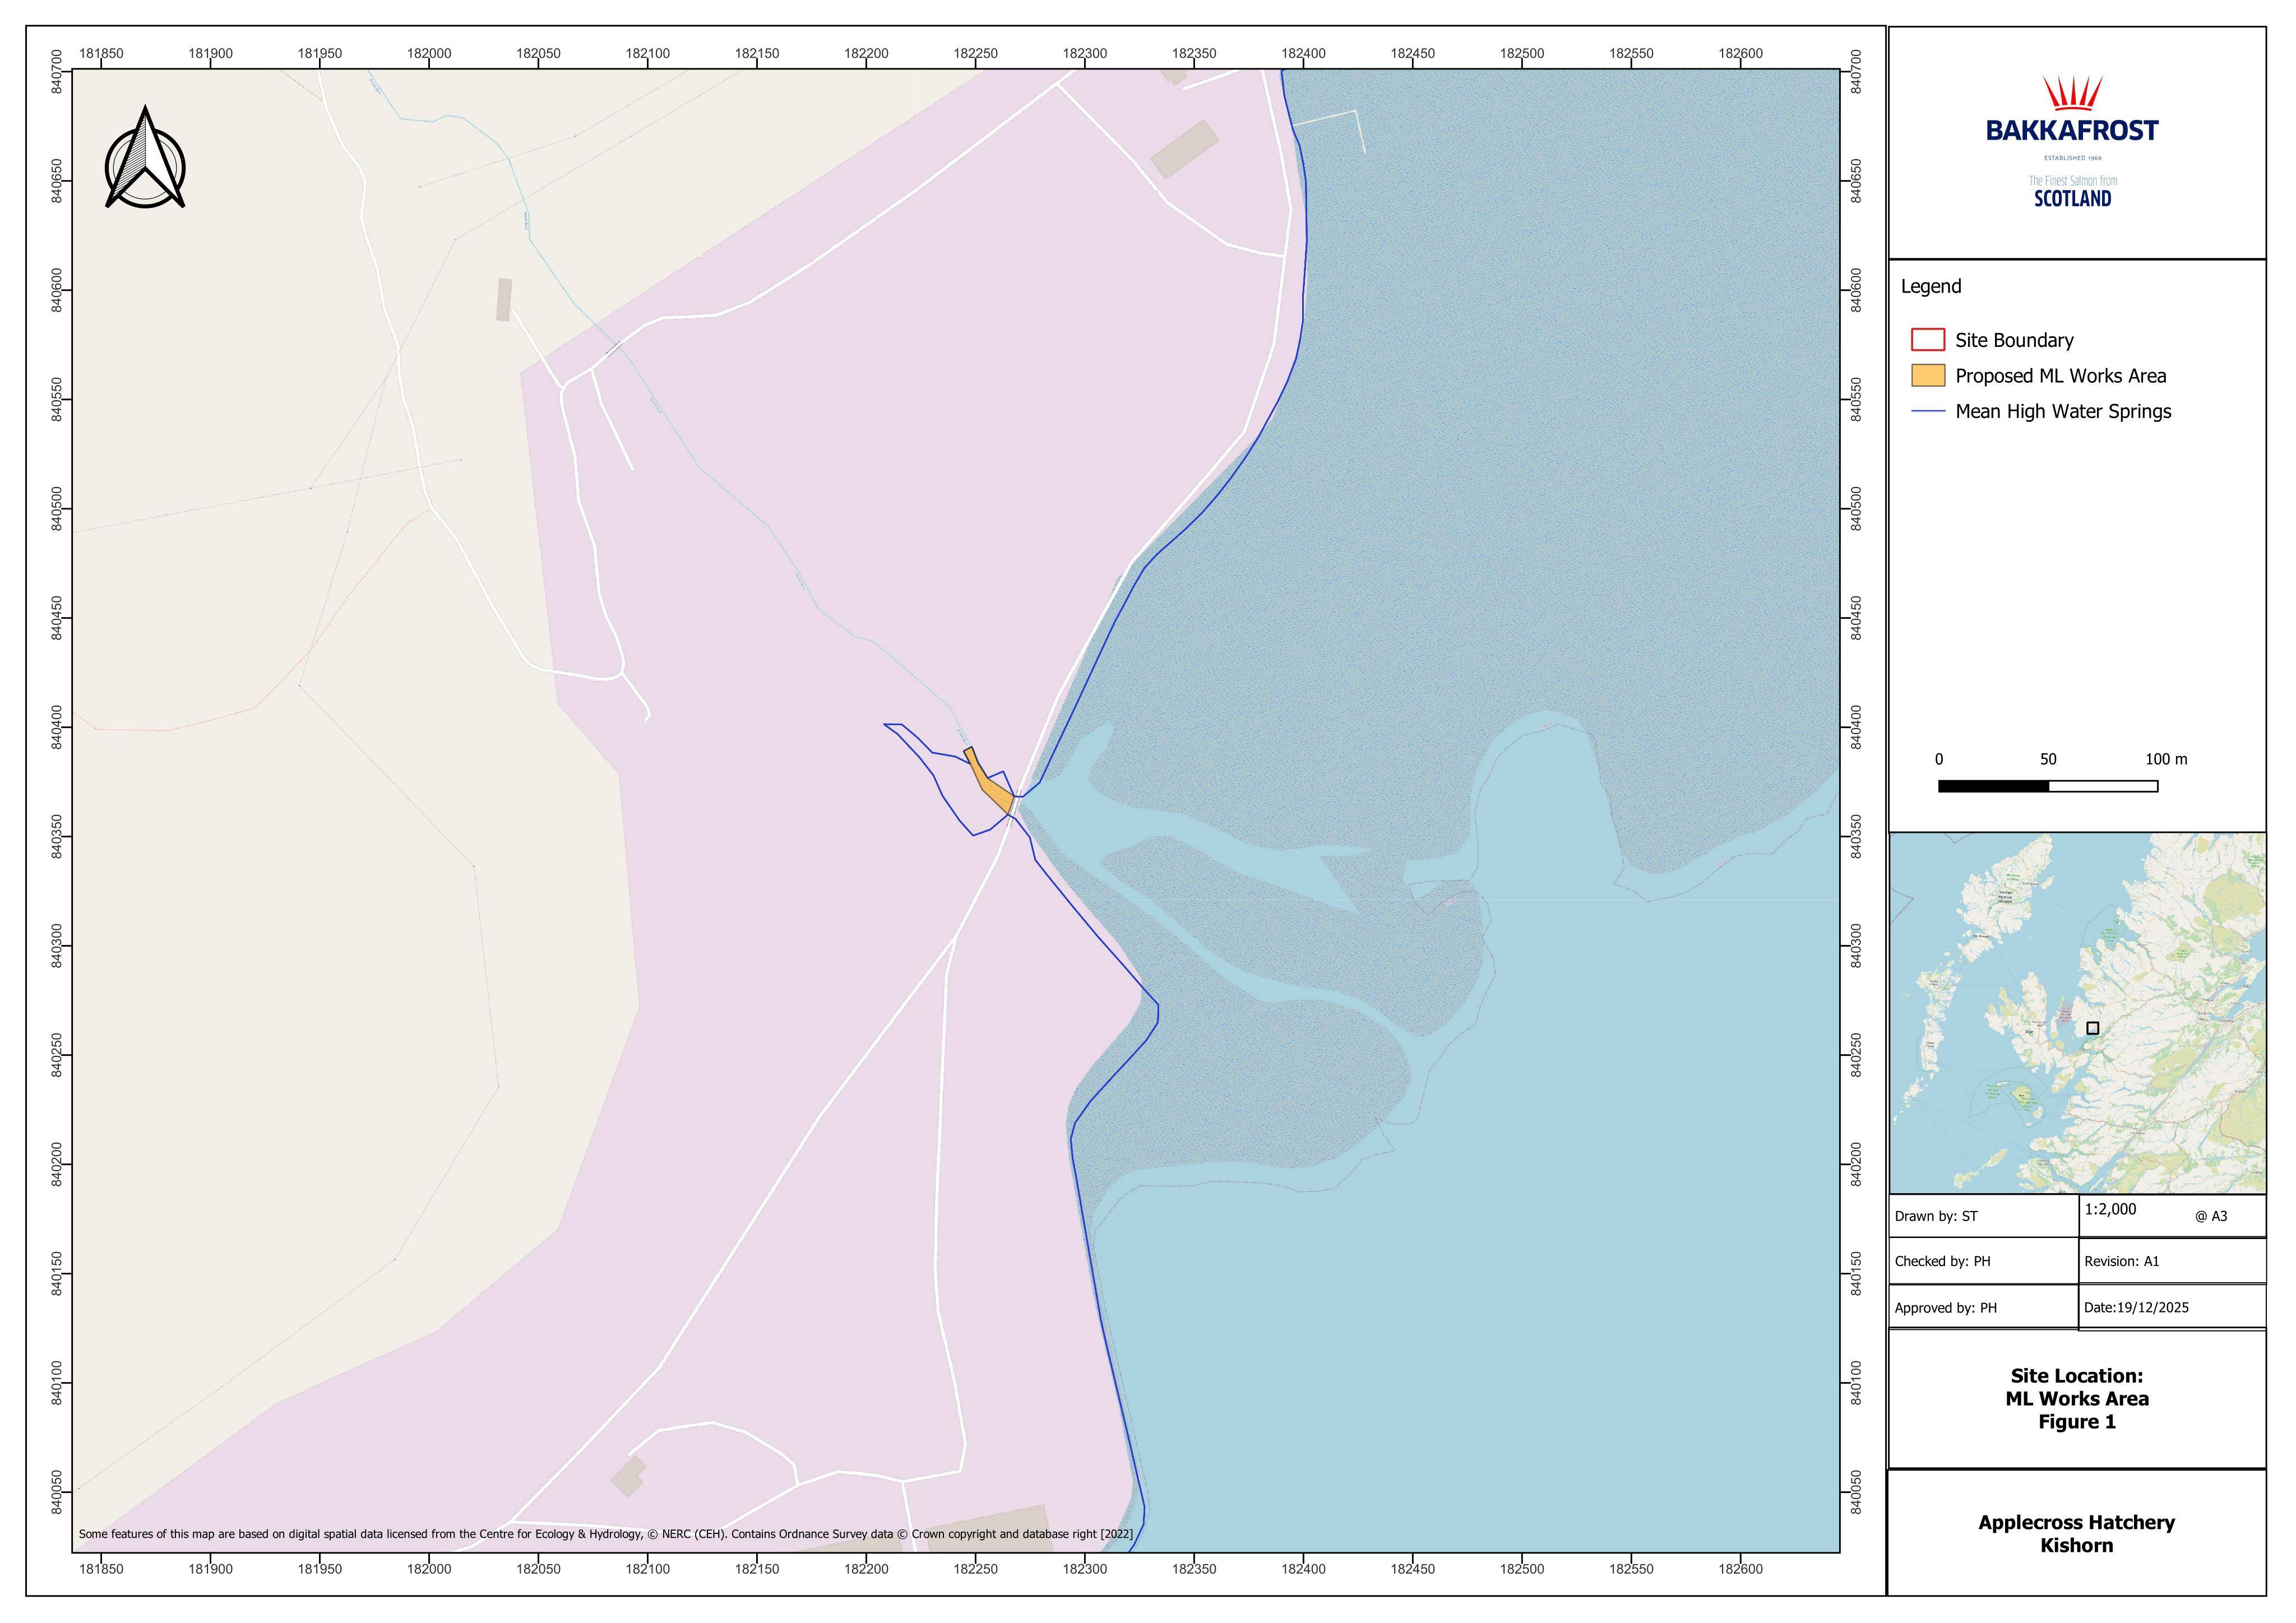Click the top axis label '181850'
This screenshot has height=1623, width=2296.
[101, 54]
